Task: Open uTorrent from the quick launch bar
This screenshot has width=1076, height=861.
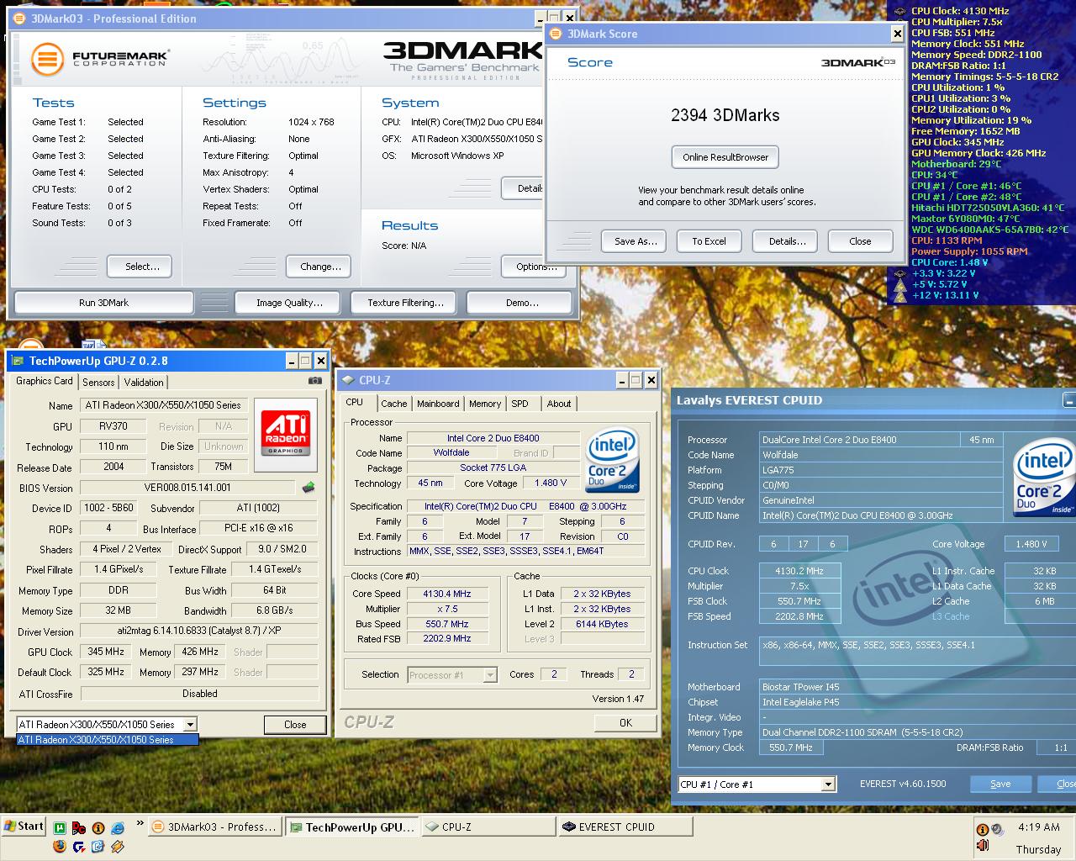Action: point(60,828)
